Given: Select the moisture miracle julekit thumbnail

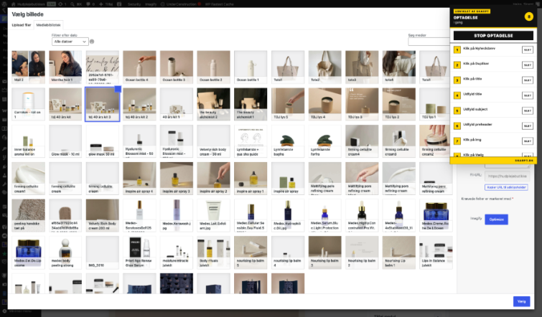Looking at the screenshot, I should coord(177,252).
